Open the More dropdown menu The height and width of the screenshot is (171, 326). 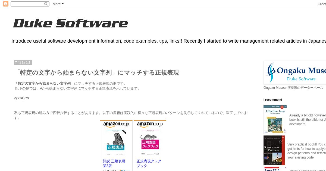[x=58, y=4]
